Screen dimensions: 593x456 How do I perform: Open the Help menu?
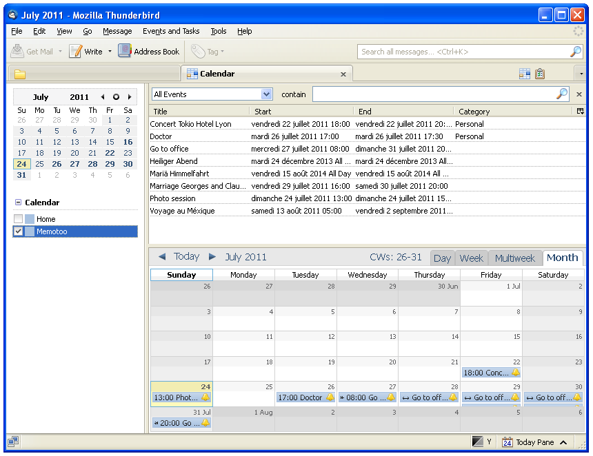[x=244, y=32]
